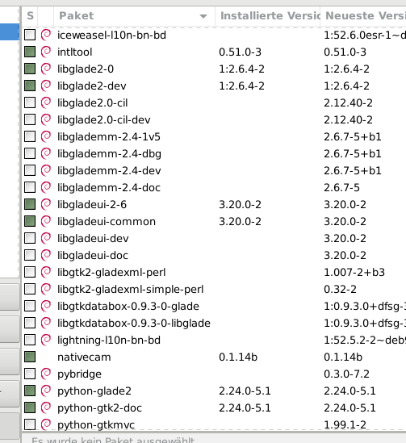Tick the checkbox for libgladeui-dev
The width and height of the screenshot is (406, 443).
coord(30,238)
